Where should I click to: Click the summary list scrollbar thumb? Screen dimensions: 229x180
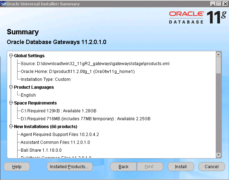pyautogui.click(x=219, y=65)
